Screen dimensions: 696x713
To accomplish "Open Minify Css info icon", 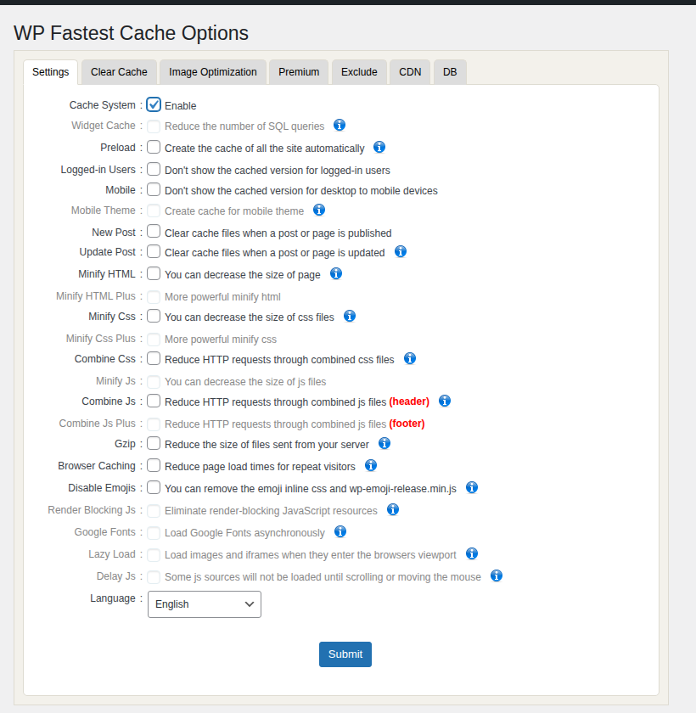I will (x=349, y=316).
